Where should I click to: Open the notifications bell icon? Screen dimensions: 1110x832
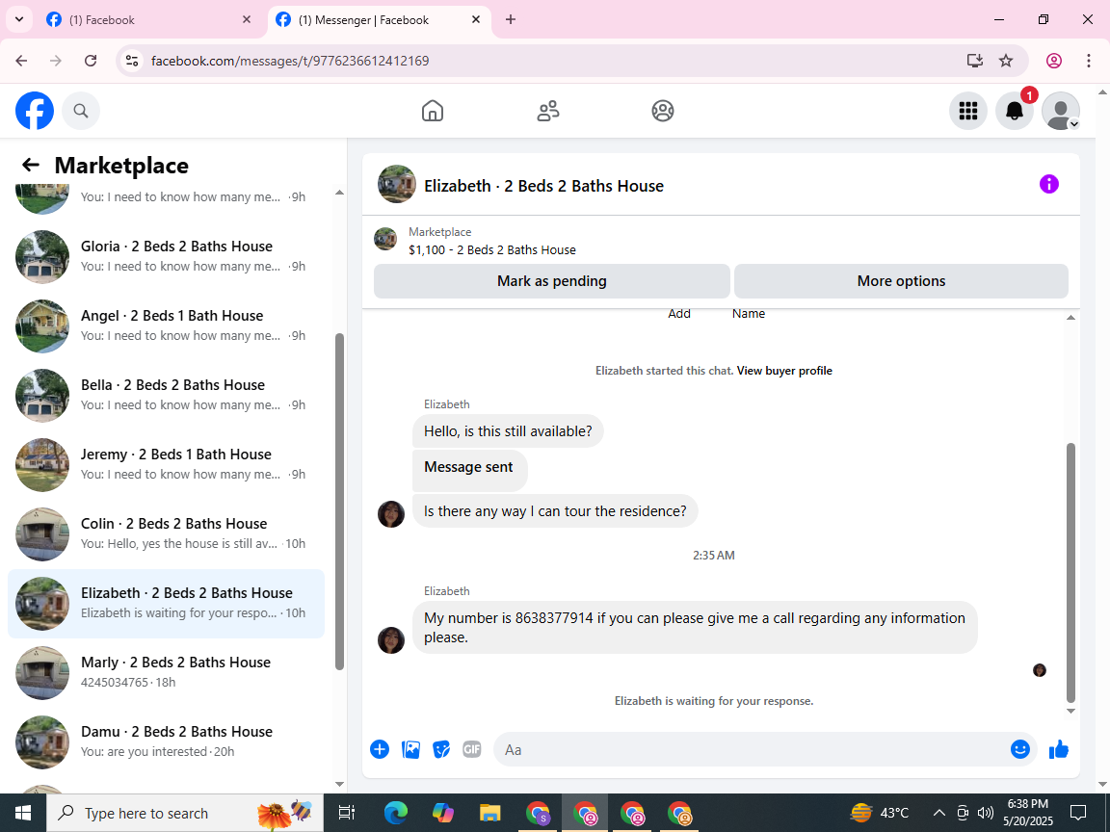click(1015, 111)
